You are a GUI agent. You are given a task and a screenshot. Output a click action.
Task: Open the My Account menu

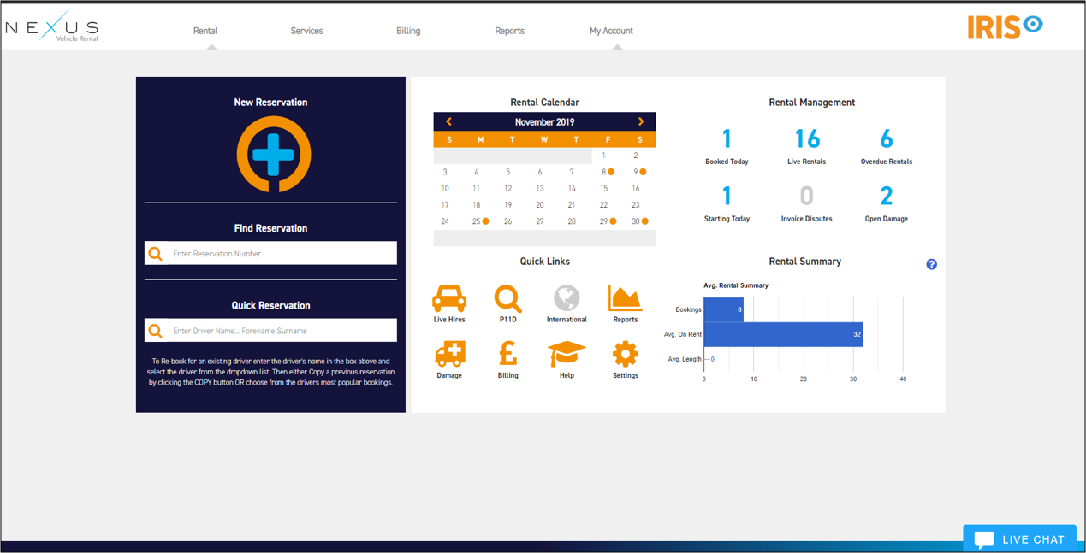(611, 30)
